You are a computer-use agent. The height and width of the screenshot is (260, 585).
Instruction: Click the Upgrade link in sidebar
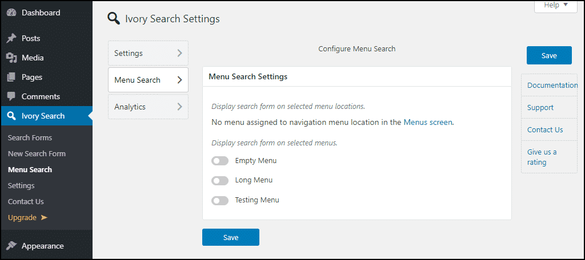click(27, 218)
